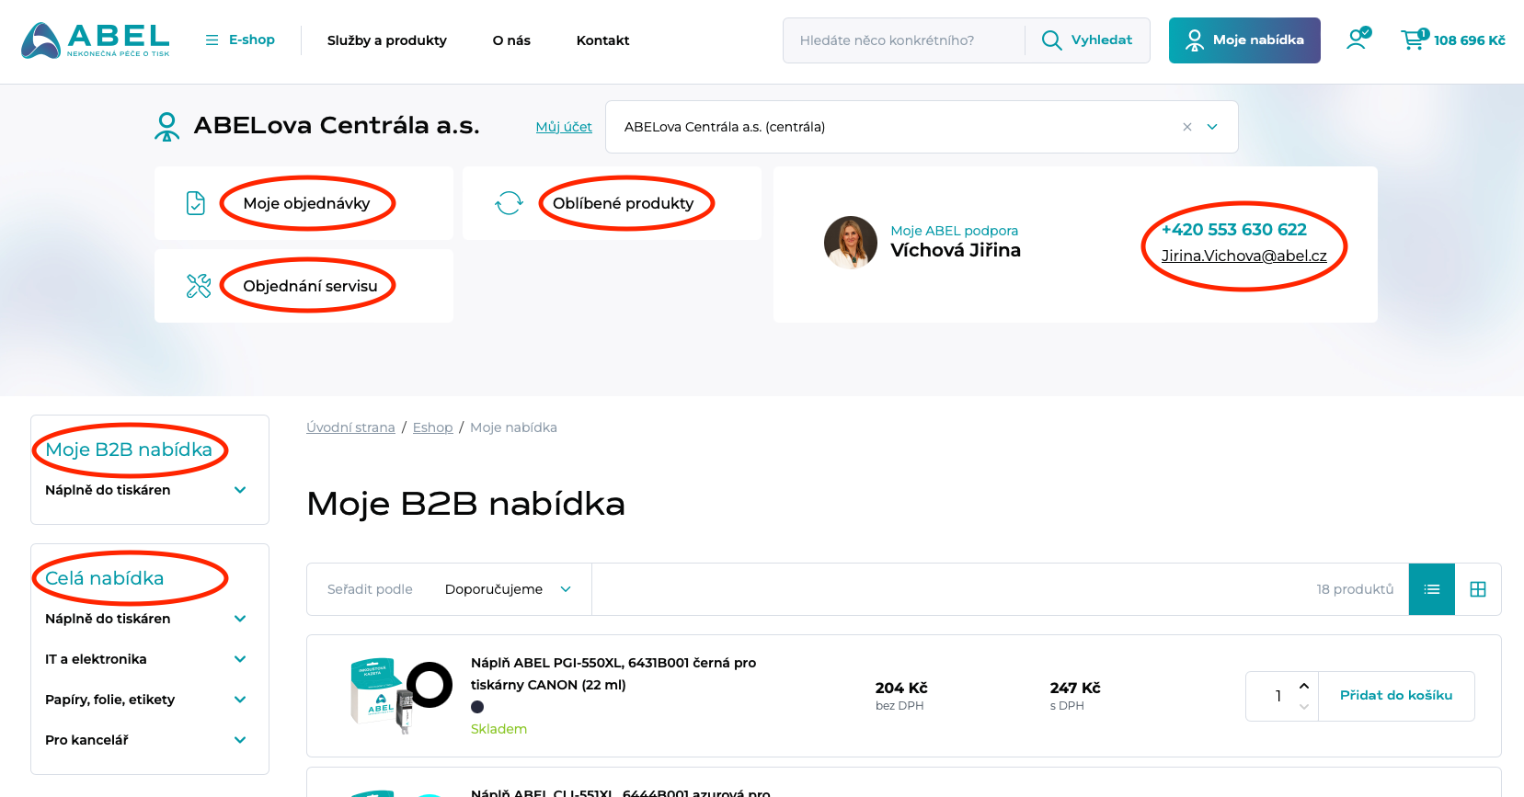Go to Eshop breadcrumb
The height and width of the screenshot is (797, 1524).
[432, 427]
